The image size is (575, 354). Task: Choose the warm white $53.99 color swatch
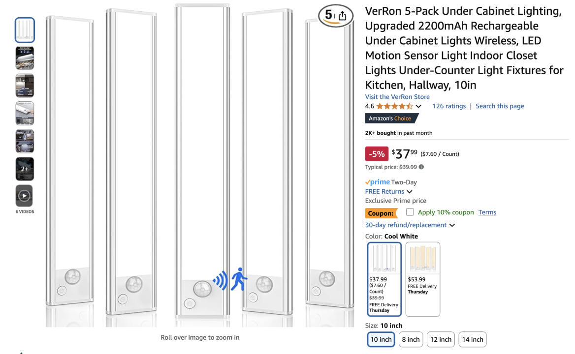[422, 279]
